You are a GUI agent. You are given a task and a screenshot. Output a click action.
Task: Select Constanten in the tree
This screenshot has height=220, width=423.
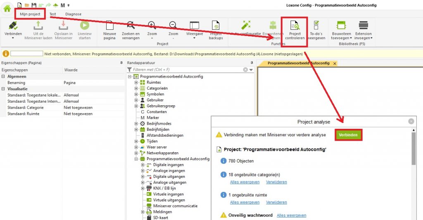tap(157, 111)
